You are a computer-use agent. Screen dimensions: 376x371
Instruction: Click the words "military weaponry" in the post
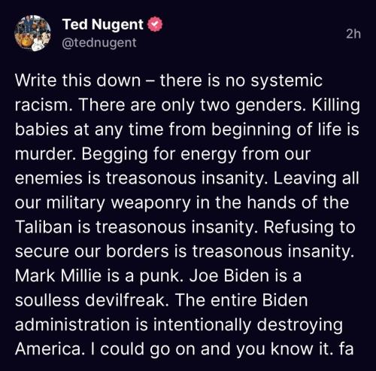118,203
